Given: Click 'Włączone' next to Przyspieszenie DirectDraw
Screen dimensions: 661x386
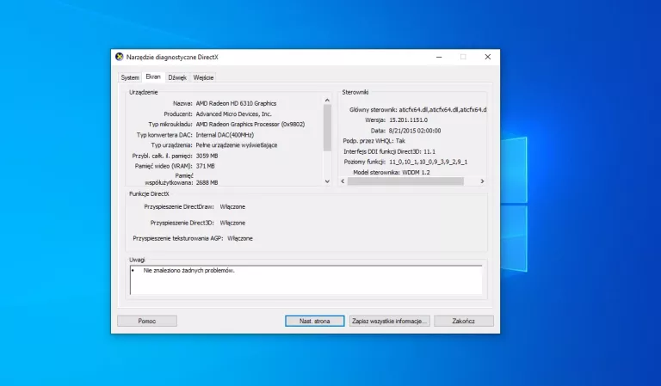Looking at the screenshot, I should point(232,206).
